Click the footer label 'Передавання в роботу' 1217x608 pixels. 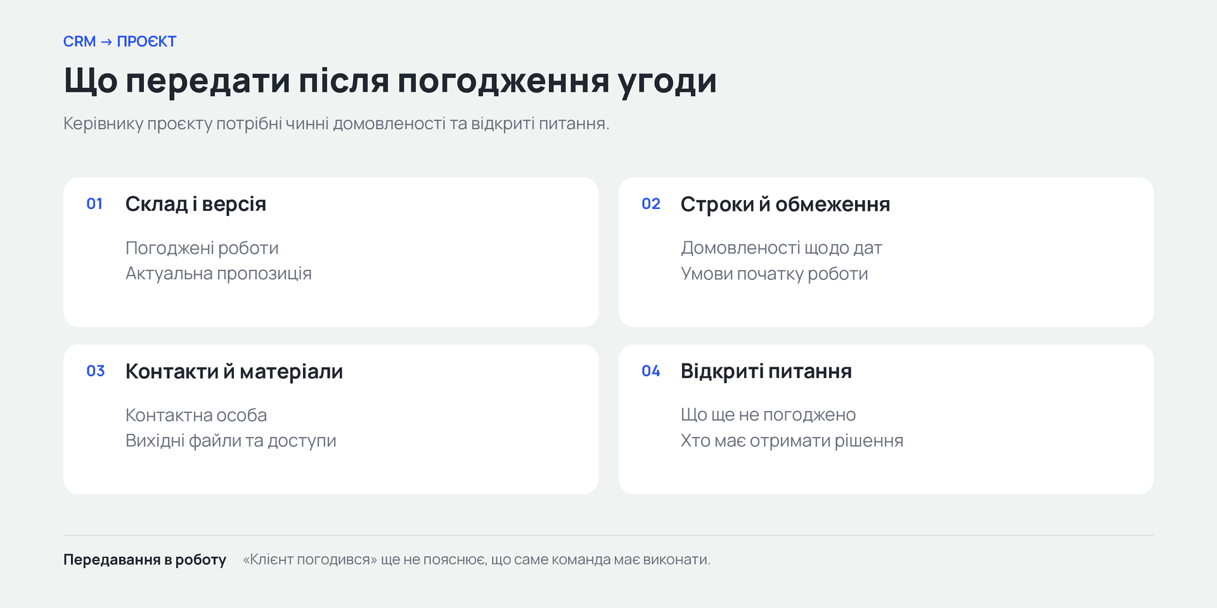click(145, 560)
